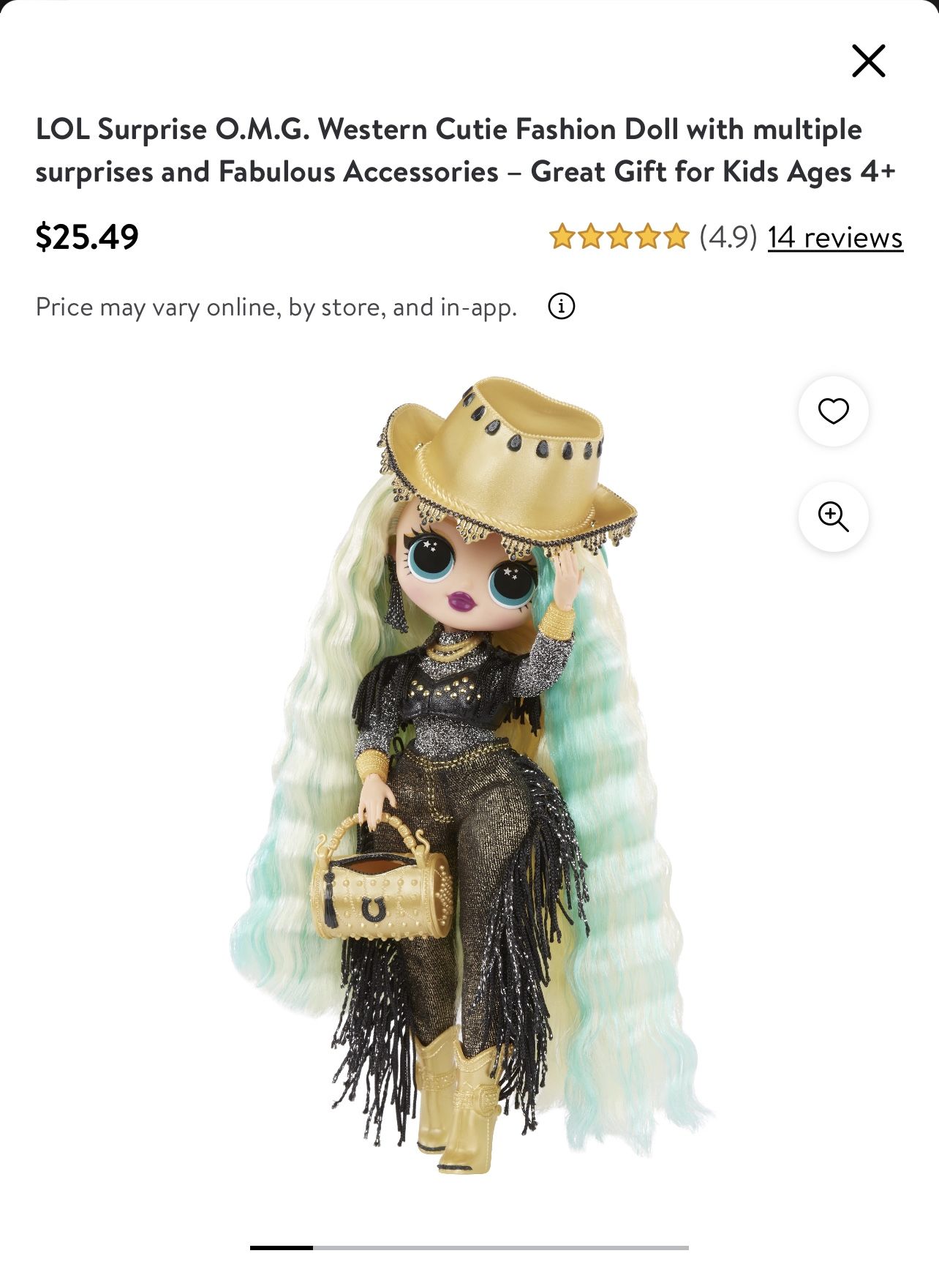Screen dimensions: 939x1267
Task: Click the first gold rating star
Action: (562, 237)
